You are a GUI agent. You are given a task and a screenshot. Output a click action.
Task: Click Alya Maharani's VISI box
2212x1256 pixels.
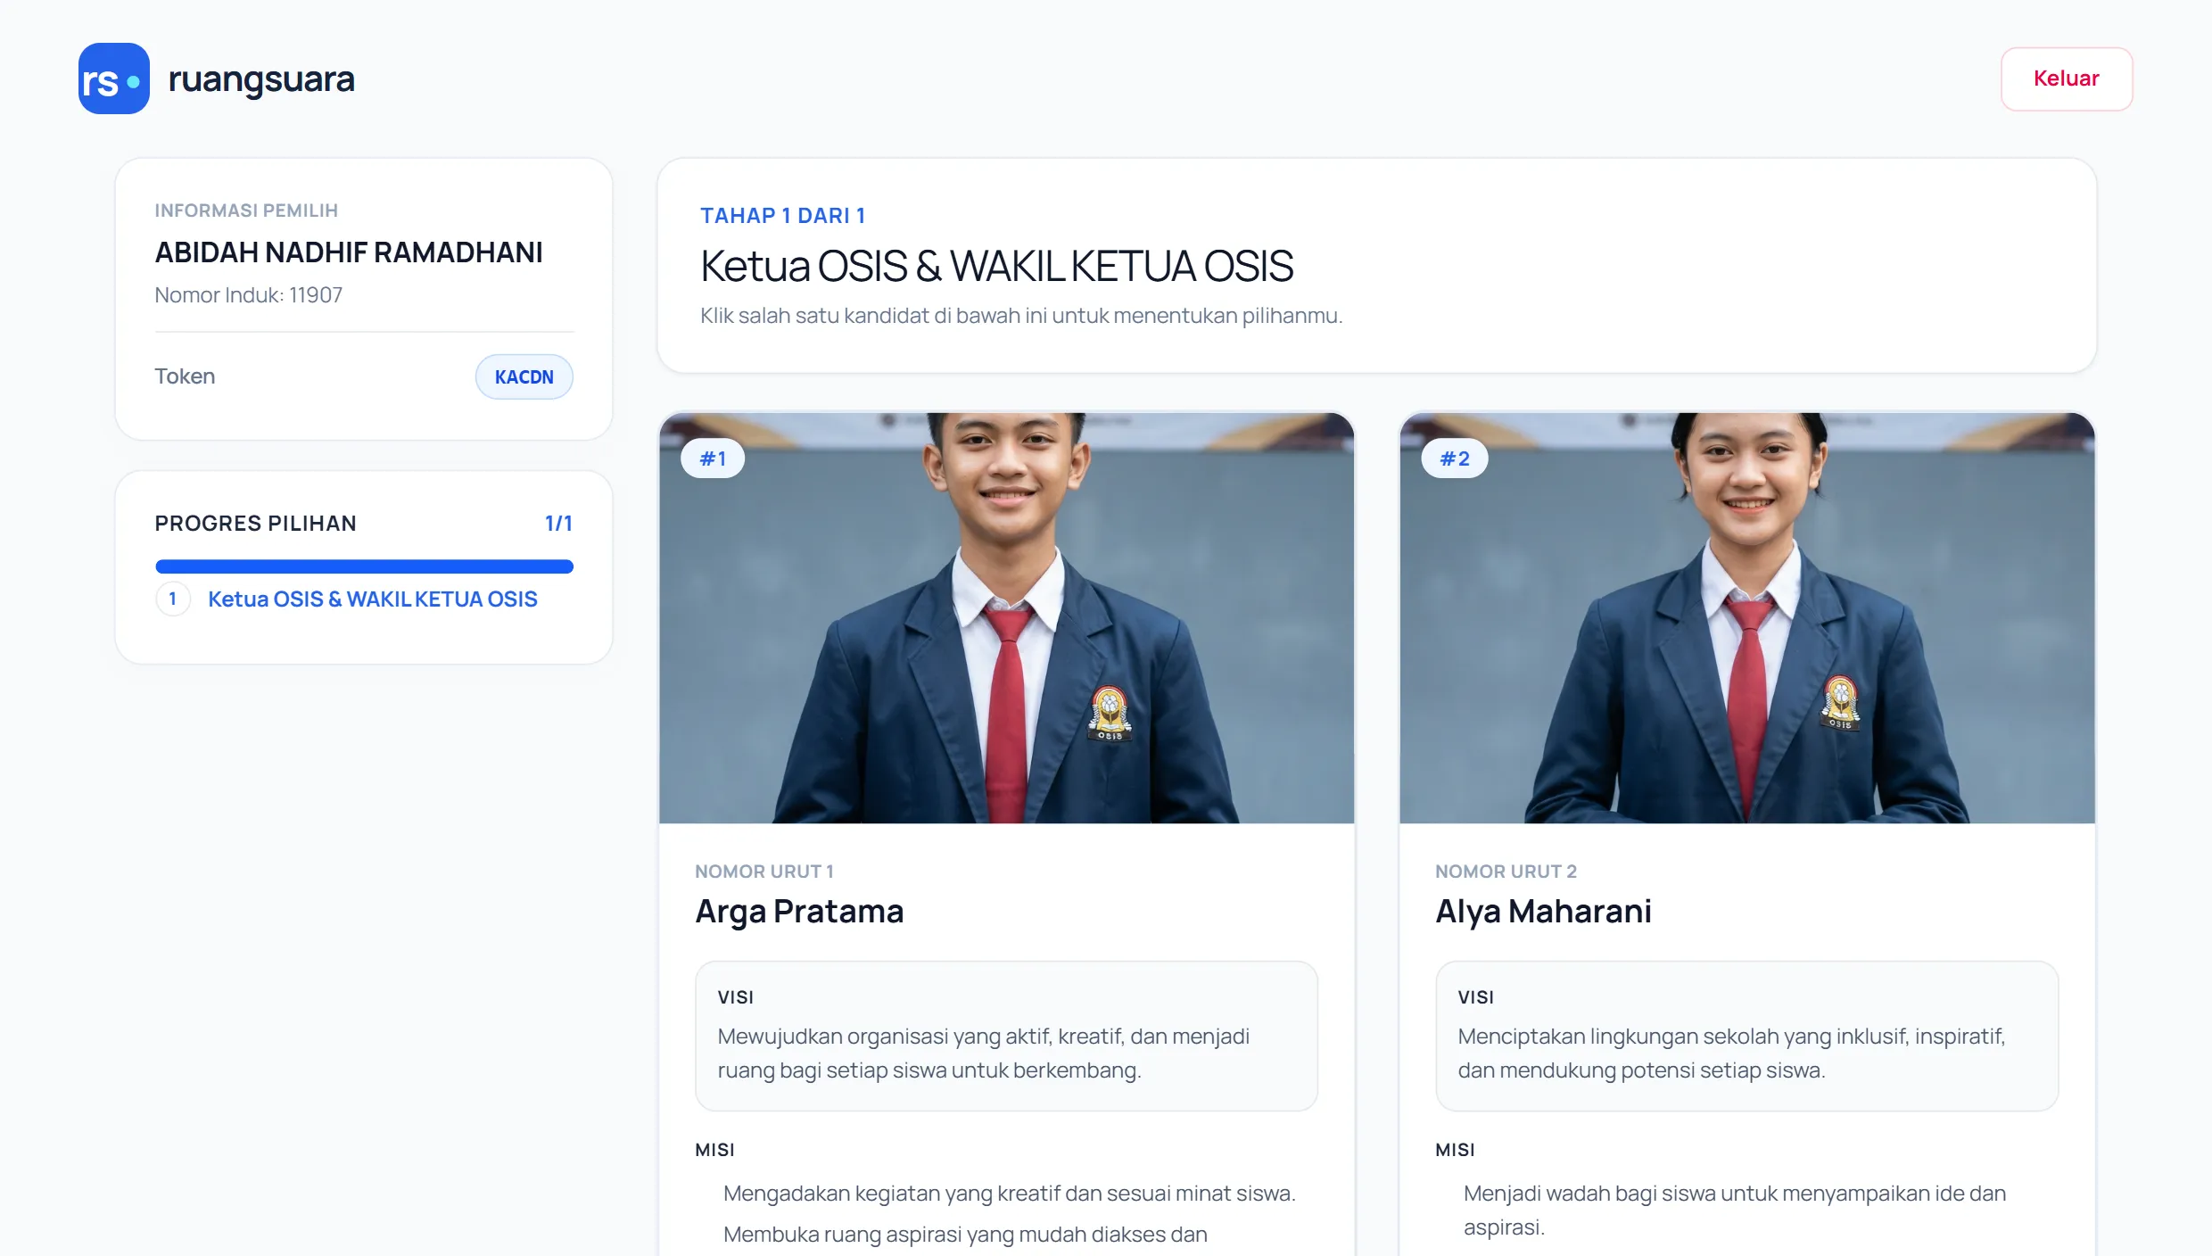click(1746, 1036)
